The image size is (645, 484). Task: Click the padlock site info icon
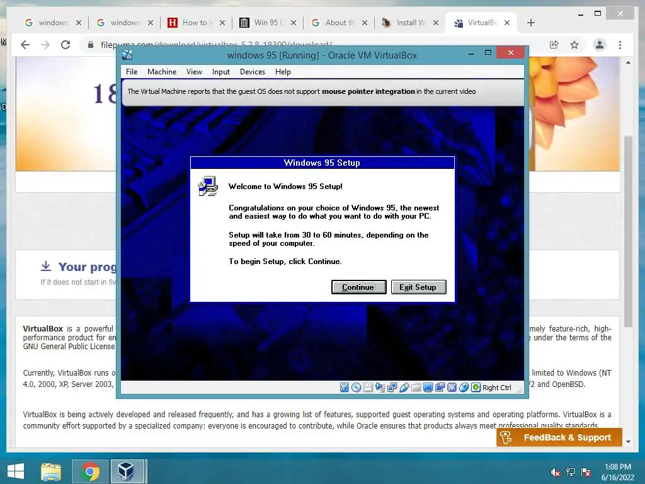(x=91, y=45)
